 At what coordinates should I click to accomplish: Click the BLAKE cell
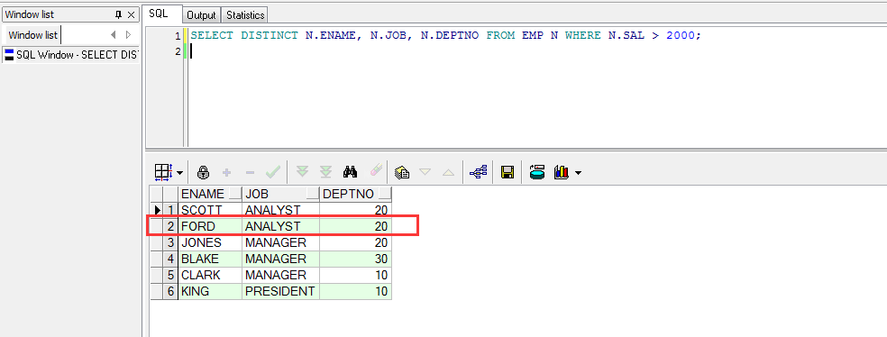210,259
